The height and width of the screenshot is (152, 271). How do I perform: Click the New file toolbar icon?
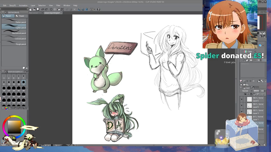(x=30, y=9)
